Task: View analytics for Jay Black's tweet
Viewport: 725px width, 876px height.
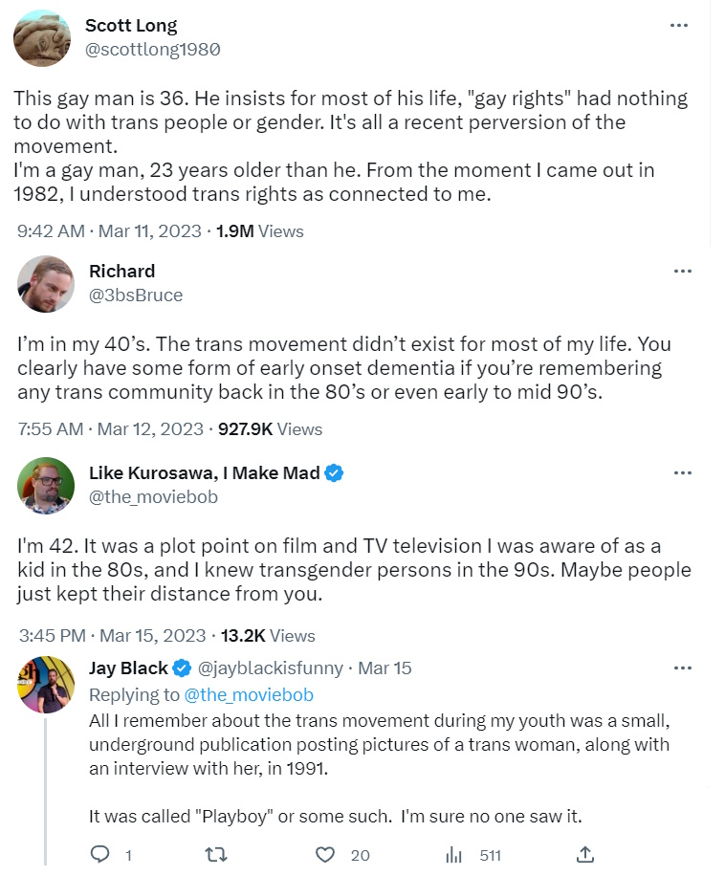Action: pyautogui.click(x=454, y=854)
